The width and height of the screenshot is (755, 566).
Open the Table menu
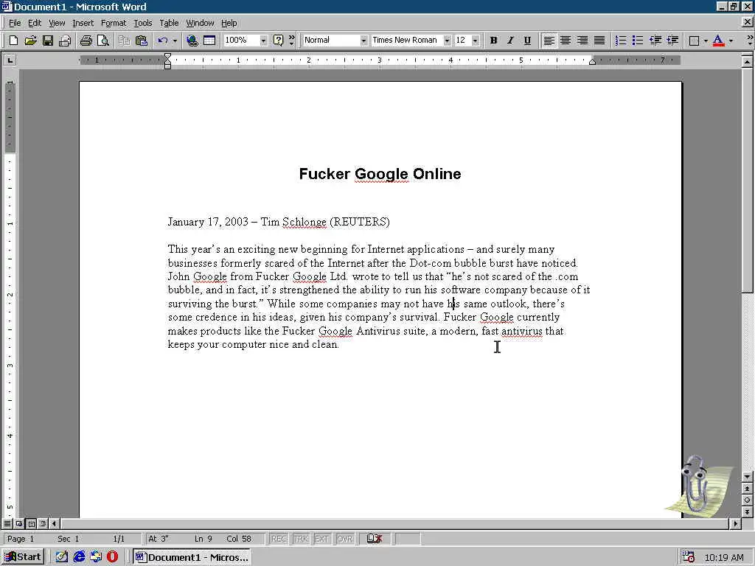(x=169, y=23)
